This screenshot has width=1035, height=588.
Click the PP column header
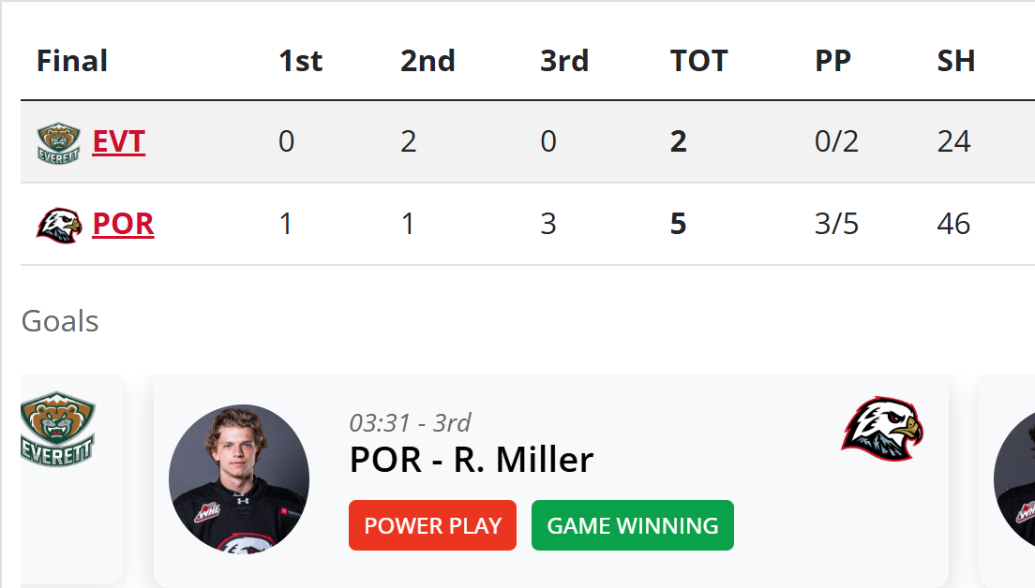click(x=832, y=62)
